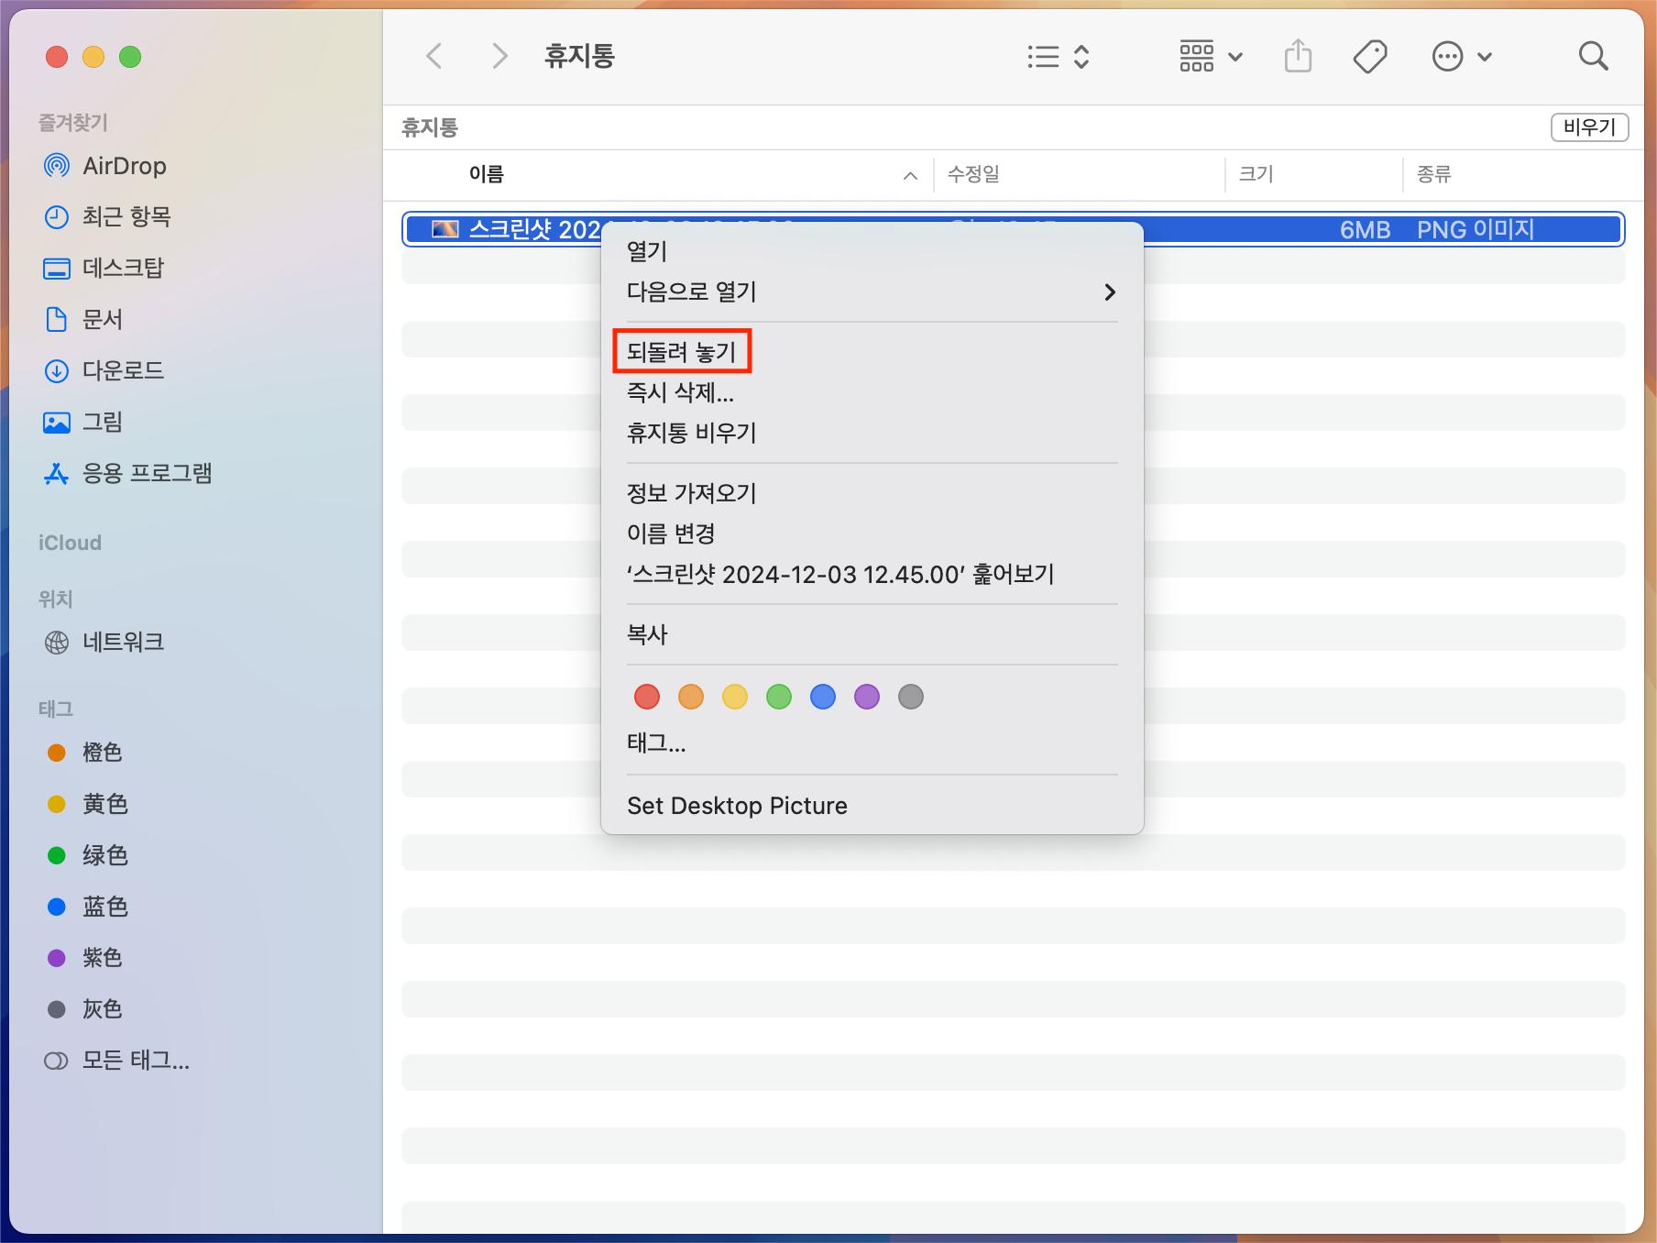Expand 다음으로 열기 submenu
1657x1243 pixels.
point(871,292)
